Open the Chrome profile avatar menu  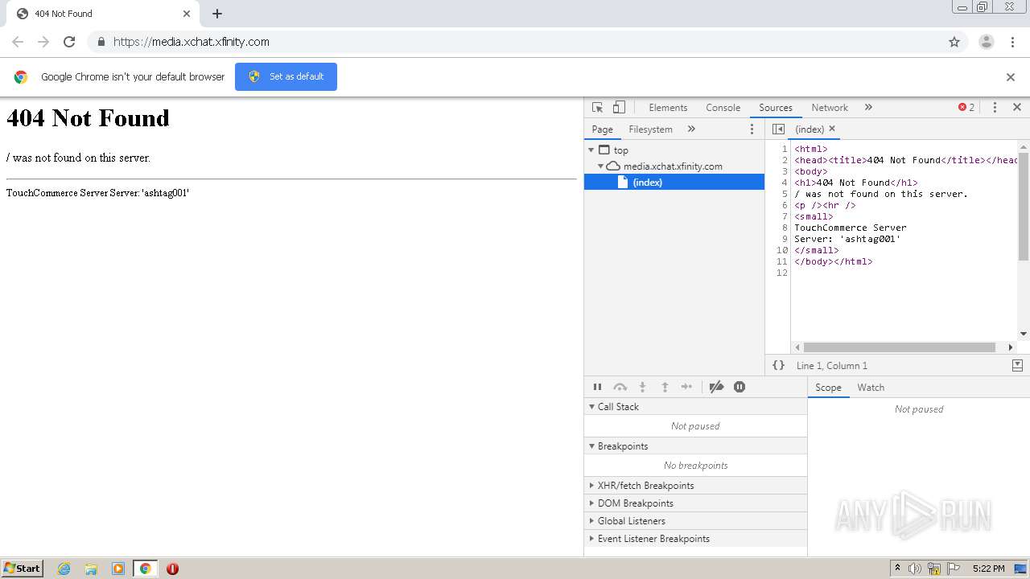click(x=987, y=42)
